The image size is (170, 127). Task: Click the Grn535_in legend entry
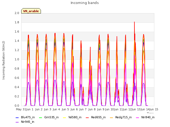click(49, 117)
